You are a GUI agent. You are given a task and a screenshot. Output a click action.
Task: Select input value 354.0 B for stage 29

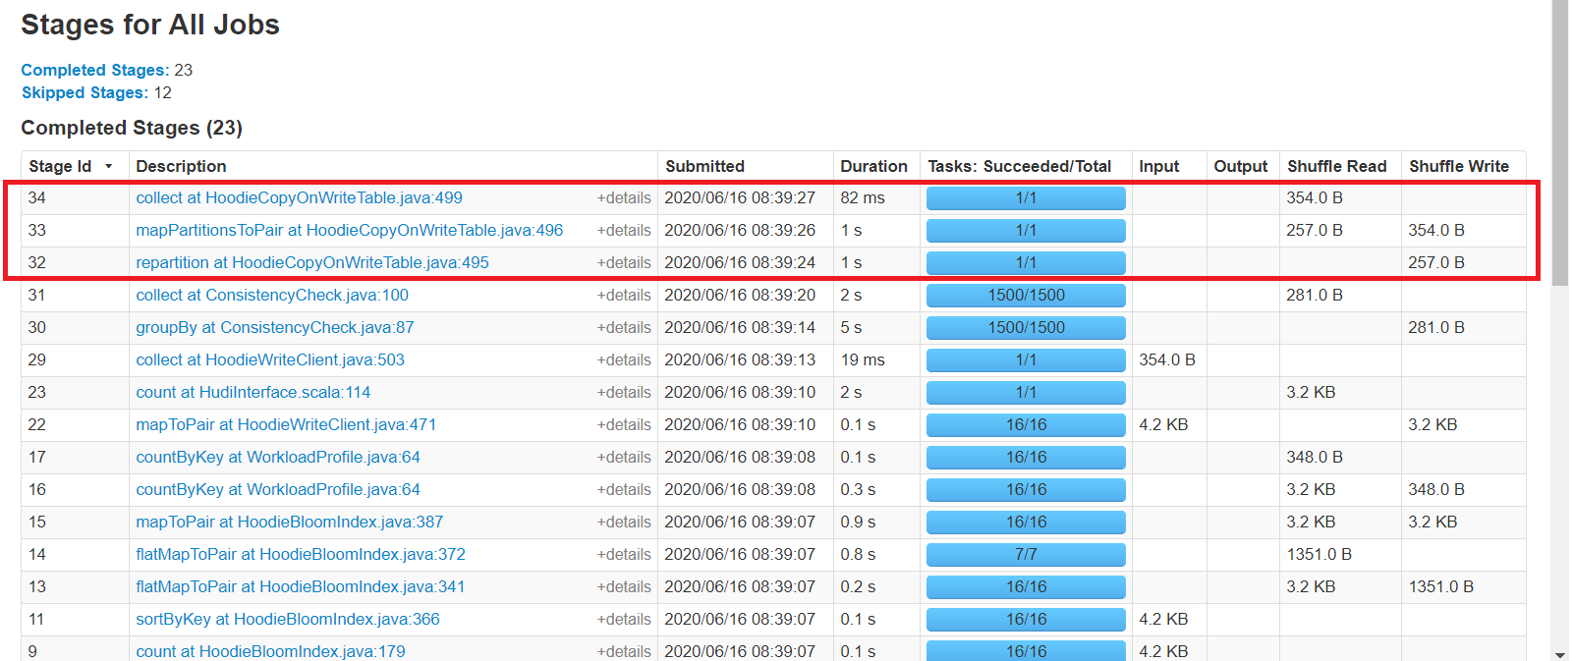(1167, 359)
